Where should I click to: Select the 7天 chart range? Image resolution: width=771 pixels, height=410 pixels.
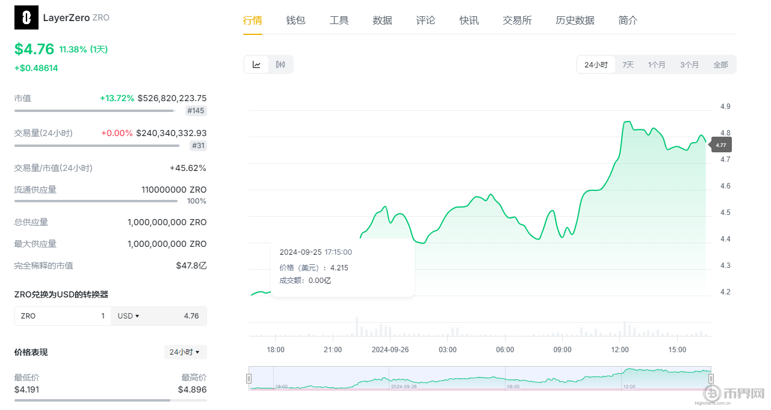click(x=628, y=64)
